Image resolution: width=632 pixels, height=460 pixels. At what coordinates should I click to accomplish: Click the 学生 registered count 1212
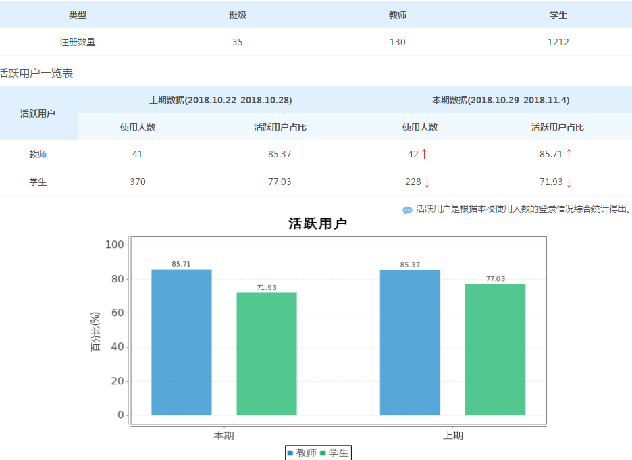point(558,42)
